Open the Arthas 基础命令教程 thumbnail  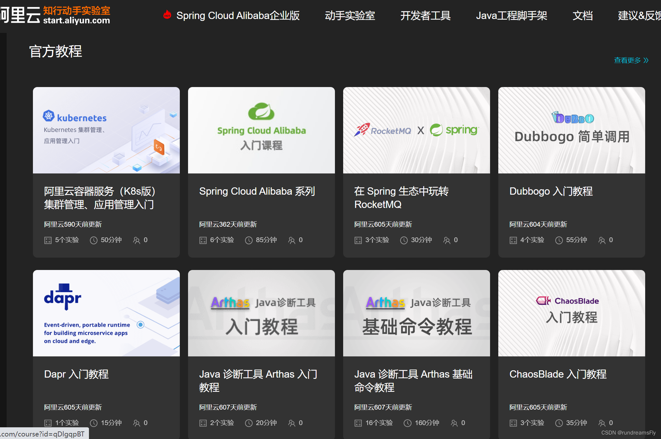417,313
